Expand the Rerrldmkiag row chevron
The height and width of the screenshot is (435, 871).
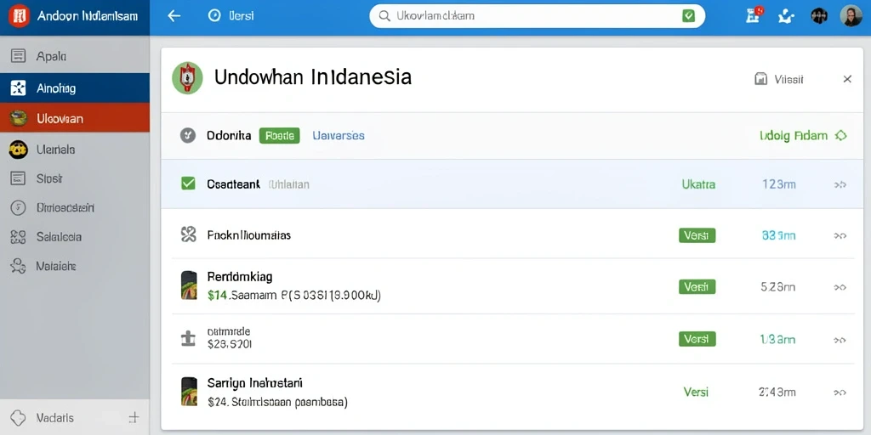[840, 287]
